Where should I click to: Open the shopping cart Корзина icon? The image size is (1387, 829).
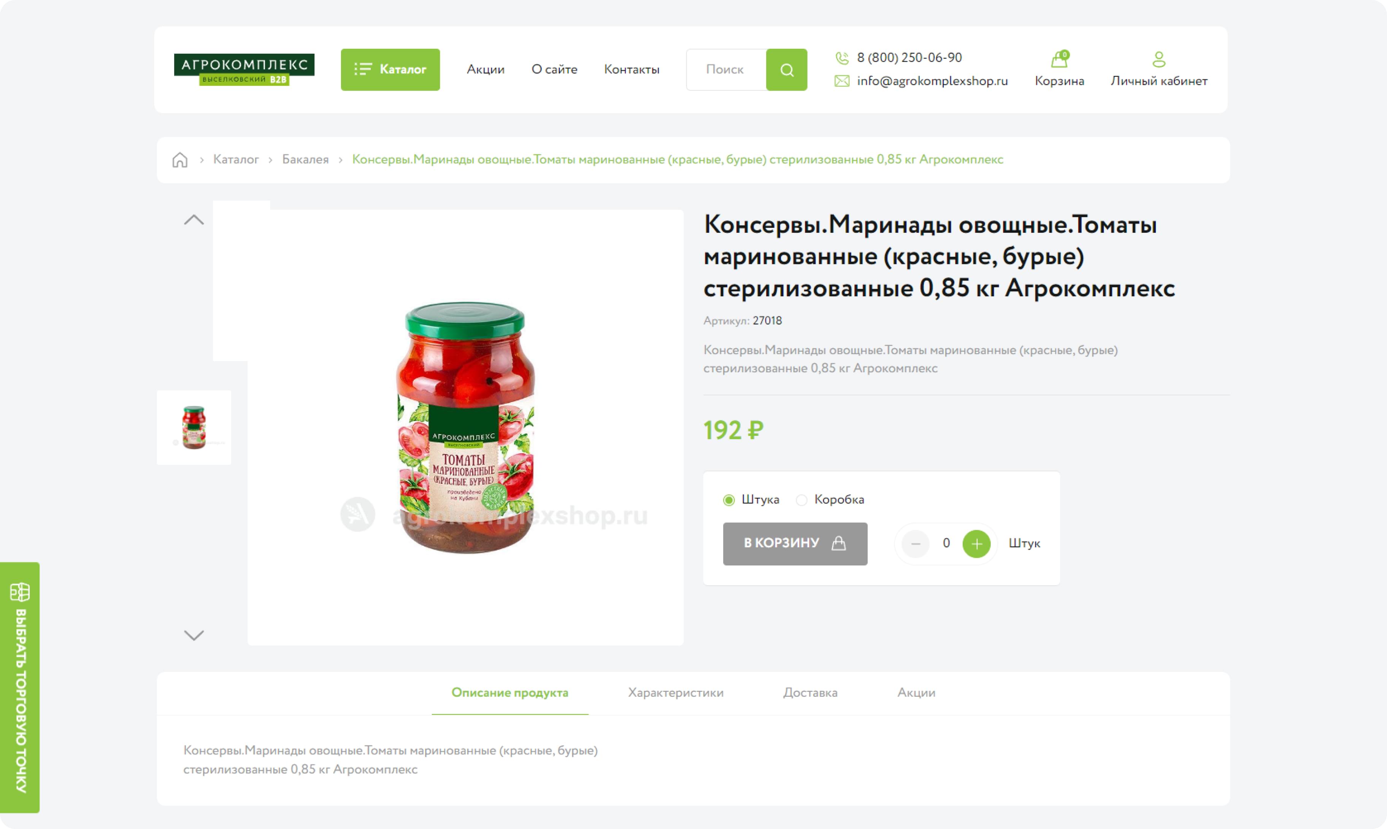pyautogui.click(x=1059, y=59)
